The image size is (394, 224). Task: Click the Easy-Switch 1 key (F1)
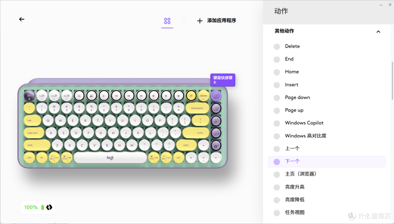click(x=42, y=96)
